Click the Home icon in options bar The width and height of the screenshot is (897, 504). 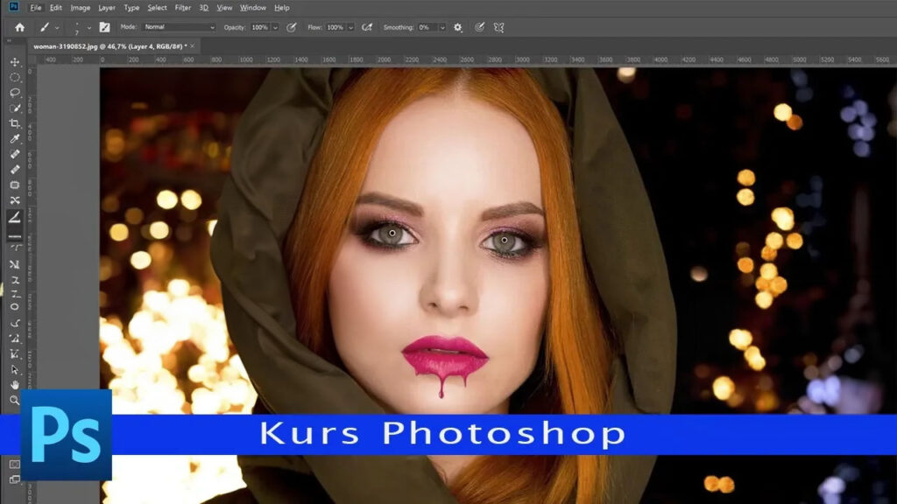click(19, 27)
